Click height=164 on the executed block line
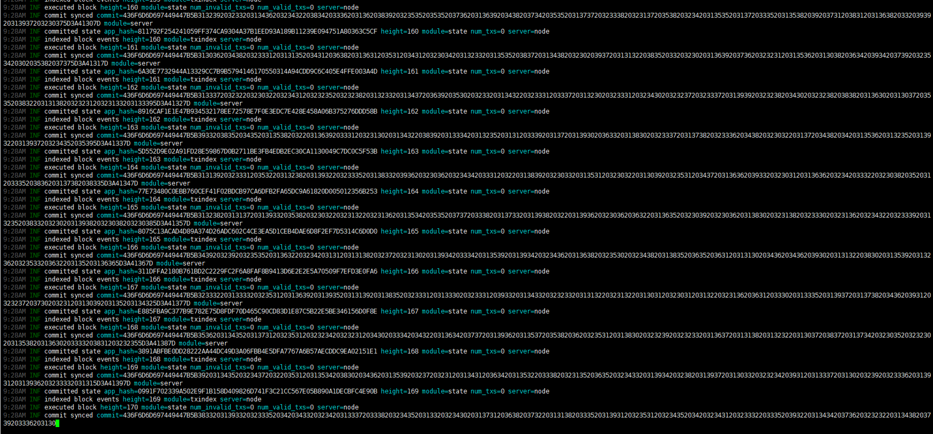This screenshot has height=434, width=933. point(119,167)
